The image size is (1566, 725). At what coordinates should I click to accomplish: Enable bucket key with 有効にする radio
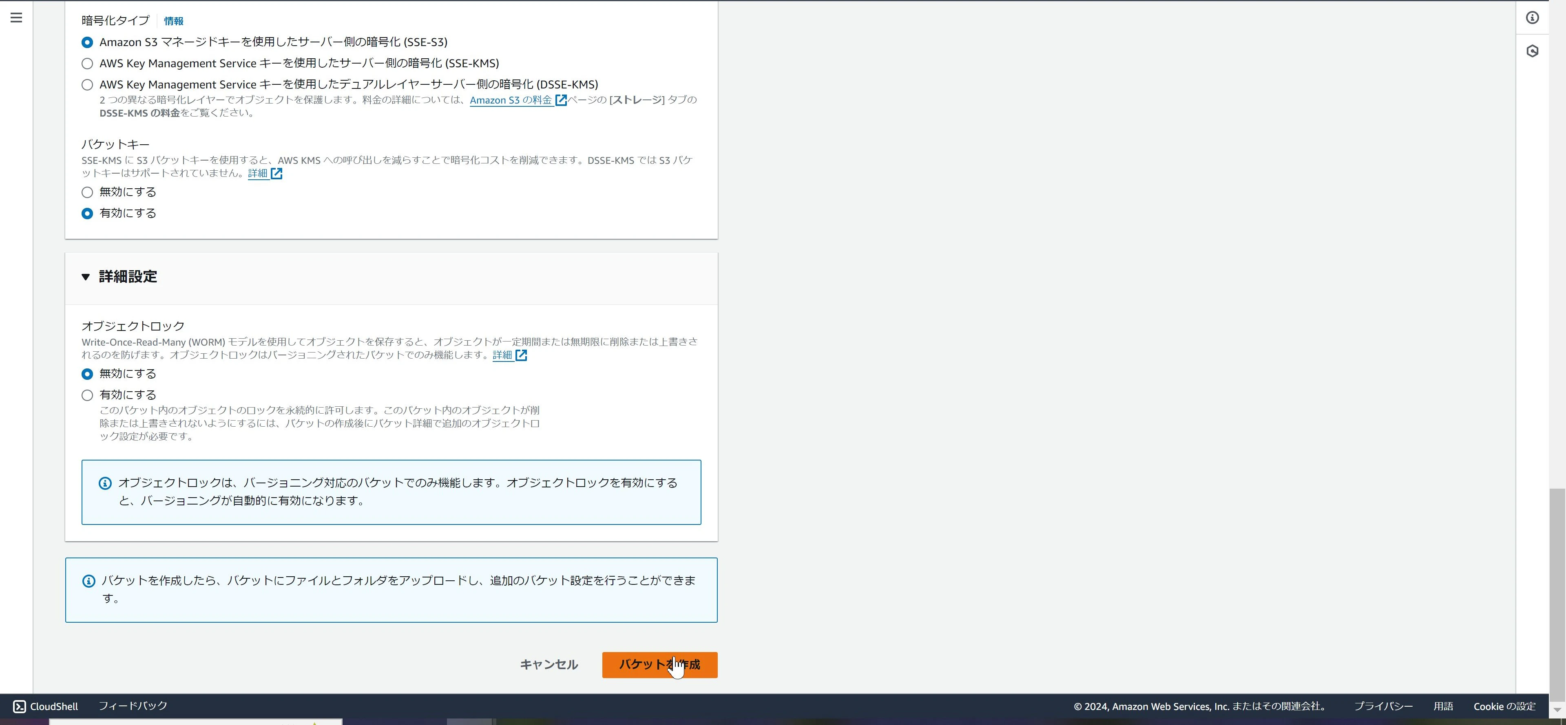click(88, 214)
